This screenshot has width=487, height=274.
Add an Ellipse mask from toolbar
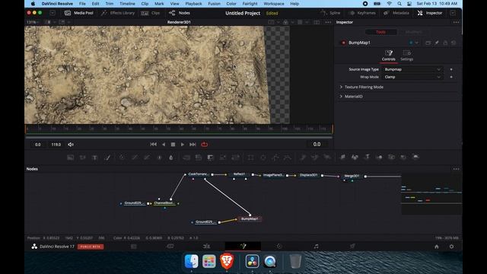click(263, 158)
